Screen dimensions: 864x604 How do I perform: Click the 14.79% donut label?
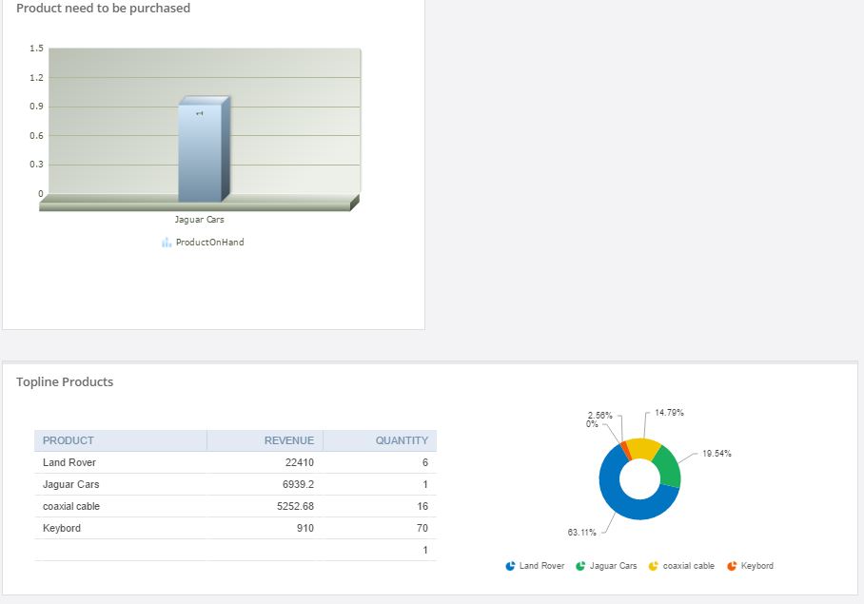pyautogui.click(x=670, y=413)
